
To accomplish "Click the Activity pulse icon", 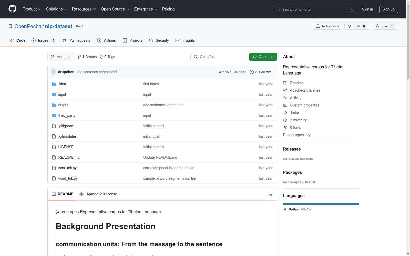I will tap(285, 98).
